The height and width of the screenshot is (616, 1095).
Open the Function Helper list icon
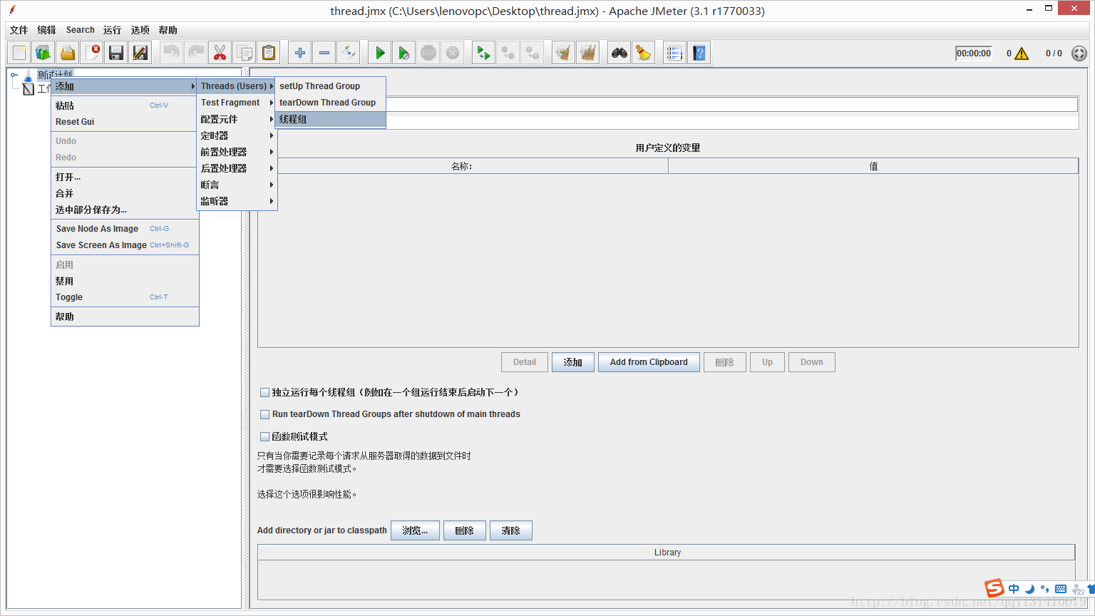pyautogui.click(x=674, y=53)
